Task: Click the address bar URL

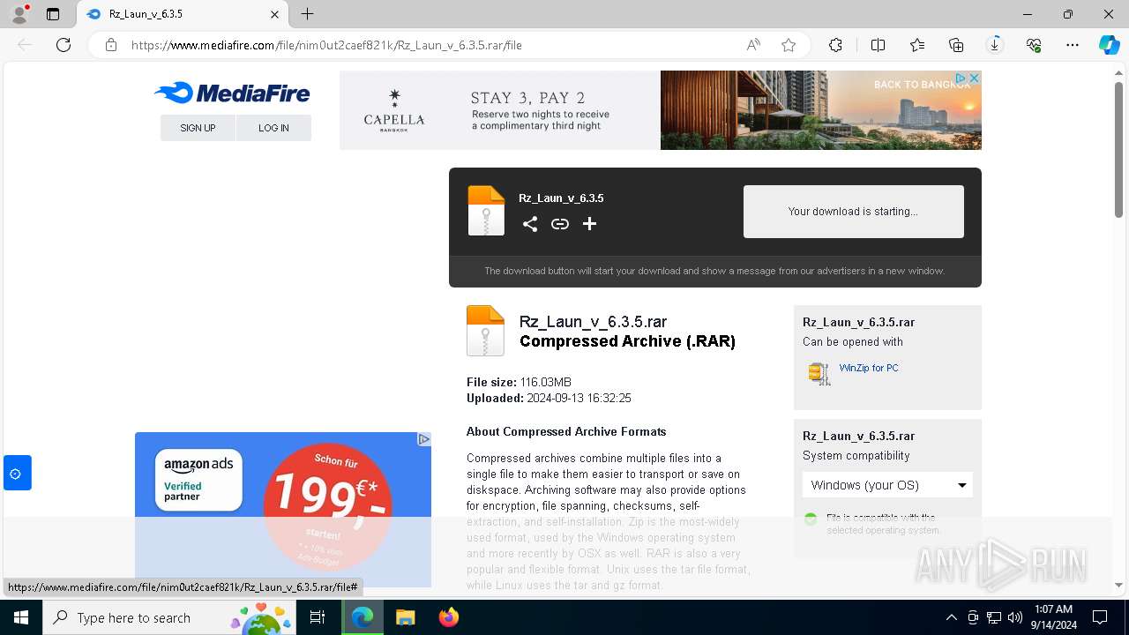Action: [326, 45]
